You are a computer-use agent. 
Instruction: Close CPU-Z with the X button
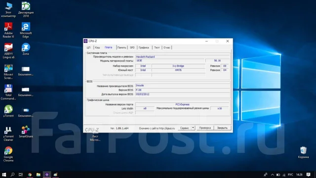[x=228, y=41]
